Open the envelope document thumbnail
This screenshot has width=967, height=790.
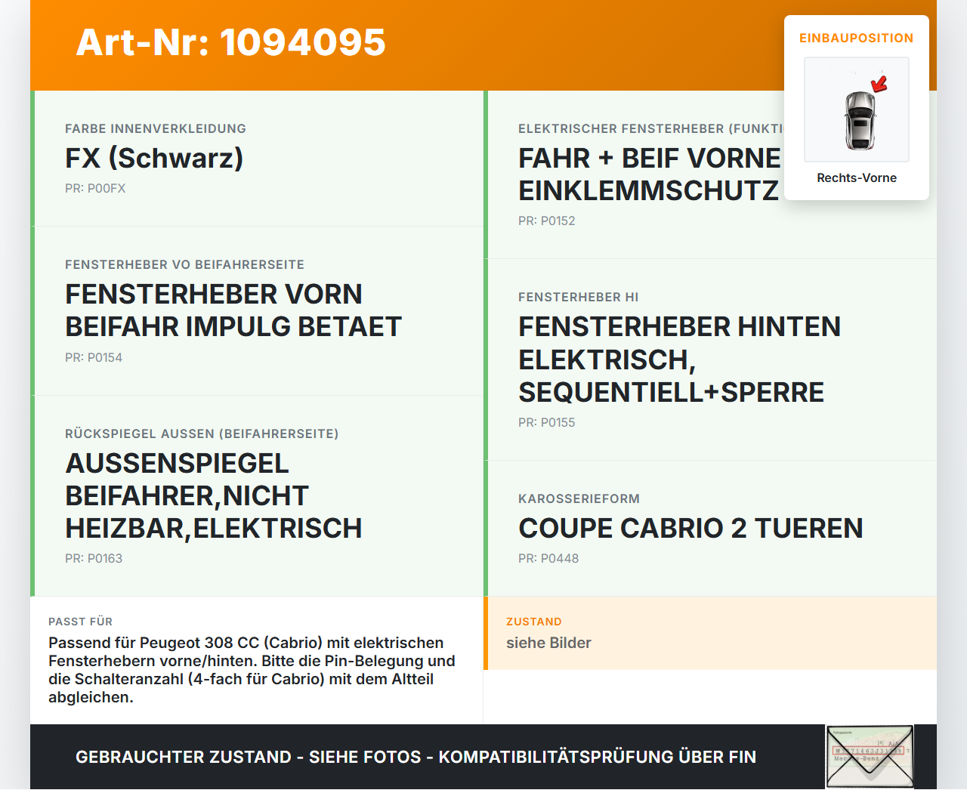tap(870, 757)
